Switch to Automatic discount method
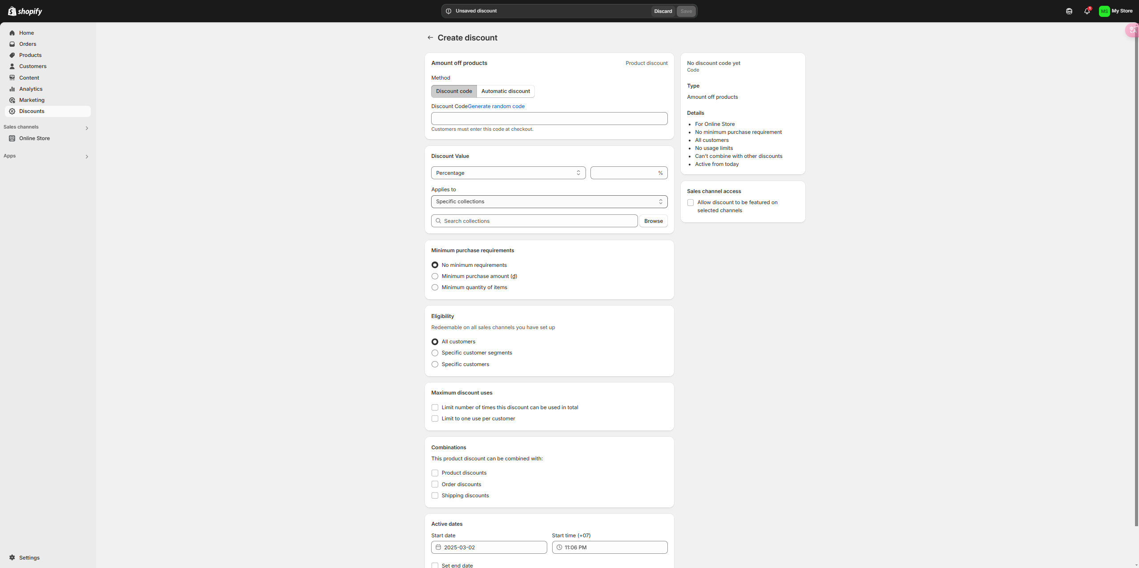The width and height of the screenshot is (1139, 568). tap(505, 91)
